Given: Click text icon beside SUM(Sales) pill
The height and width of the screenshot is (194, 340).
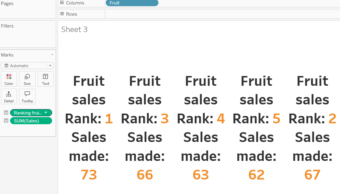Looking at the screenshot, I should (x=6, y=121).
